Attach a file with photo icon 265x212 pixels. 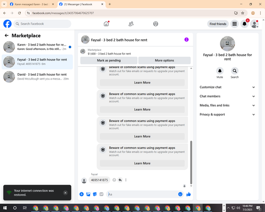(x=88, y=195)
